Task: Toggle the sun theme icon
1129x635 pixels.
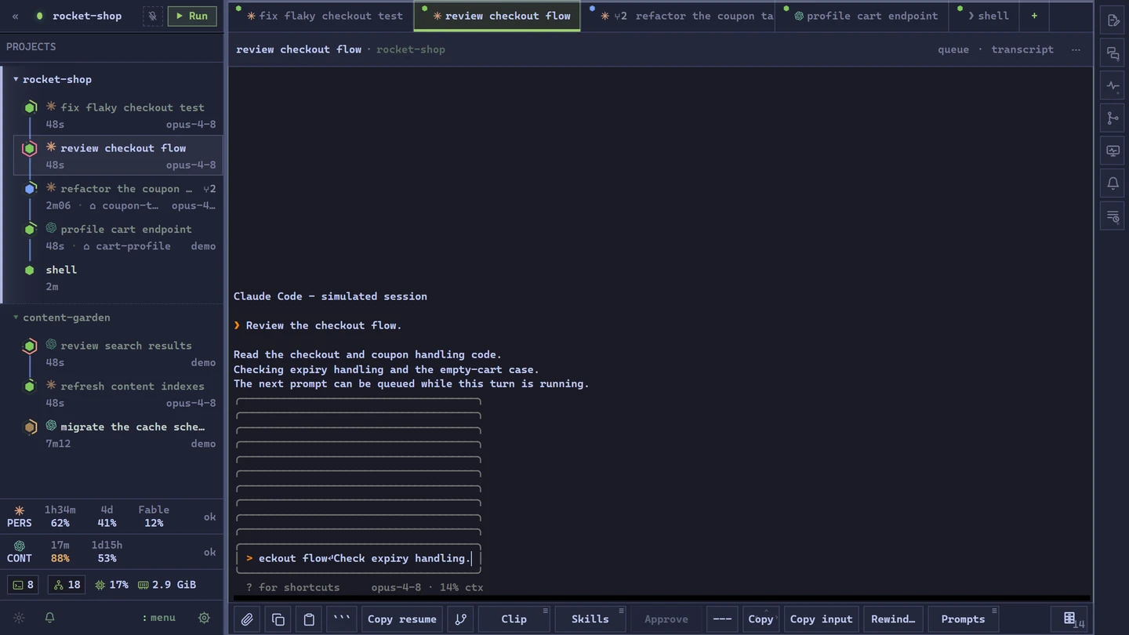Action: 20,618
